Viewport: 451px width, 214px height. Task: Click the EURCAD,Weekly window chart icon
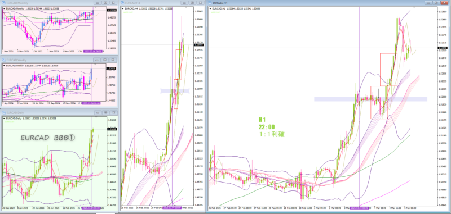point(4,60)
